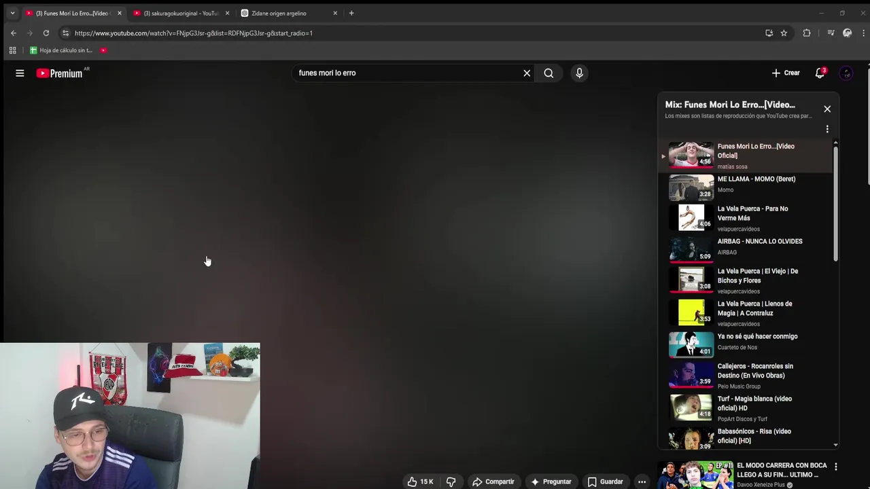Clear the search box with the X
This screenshot has height=489, width=870.
527,73
